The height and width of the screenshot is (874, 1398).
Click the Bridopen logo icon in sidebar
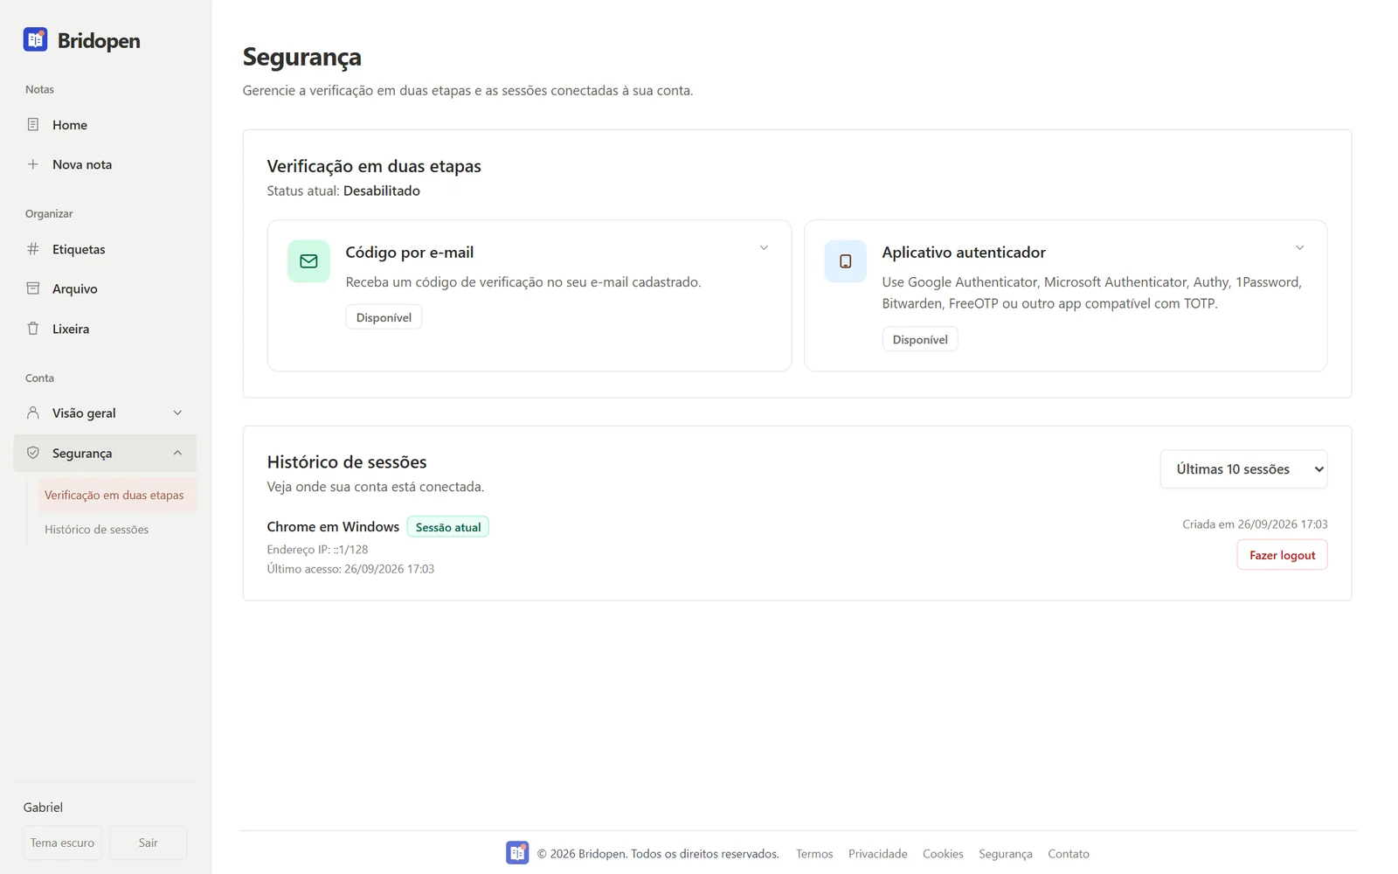[x=36, y=39]
